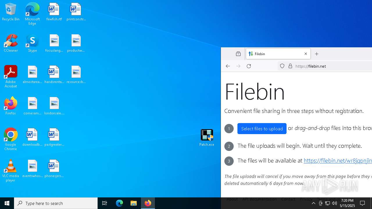Select the productw... image file
Image resolution: width=372 pixels, height=209 pixels.
tap(76, 44)
